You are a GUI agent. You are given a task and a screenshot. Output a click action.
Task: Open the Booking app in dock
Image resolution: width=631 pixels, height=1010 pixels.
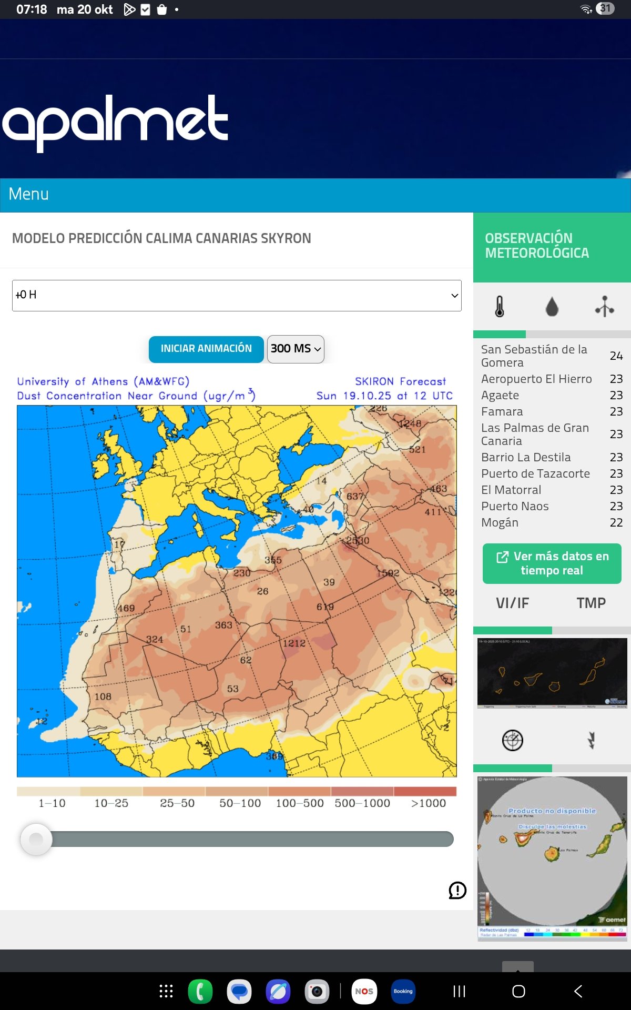pos(403,992)
